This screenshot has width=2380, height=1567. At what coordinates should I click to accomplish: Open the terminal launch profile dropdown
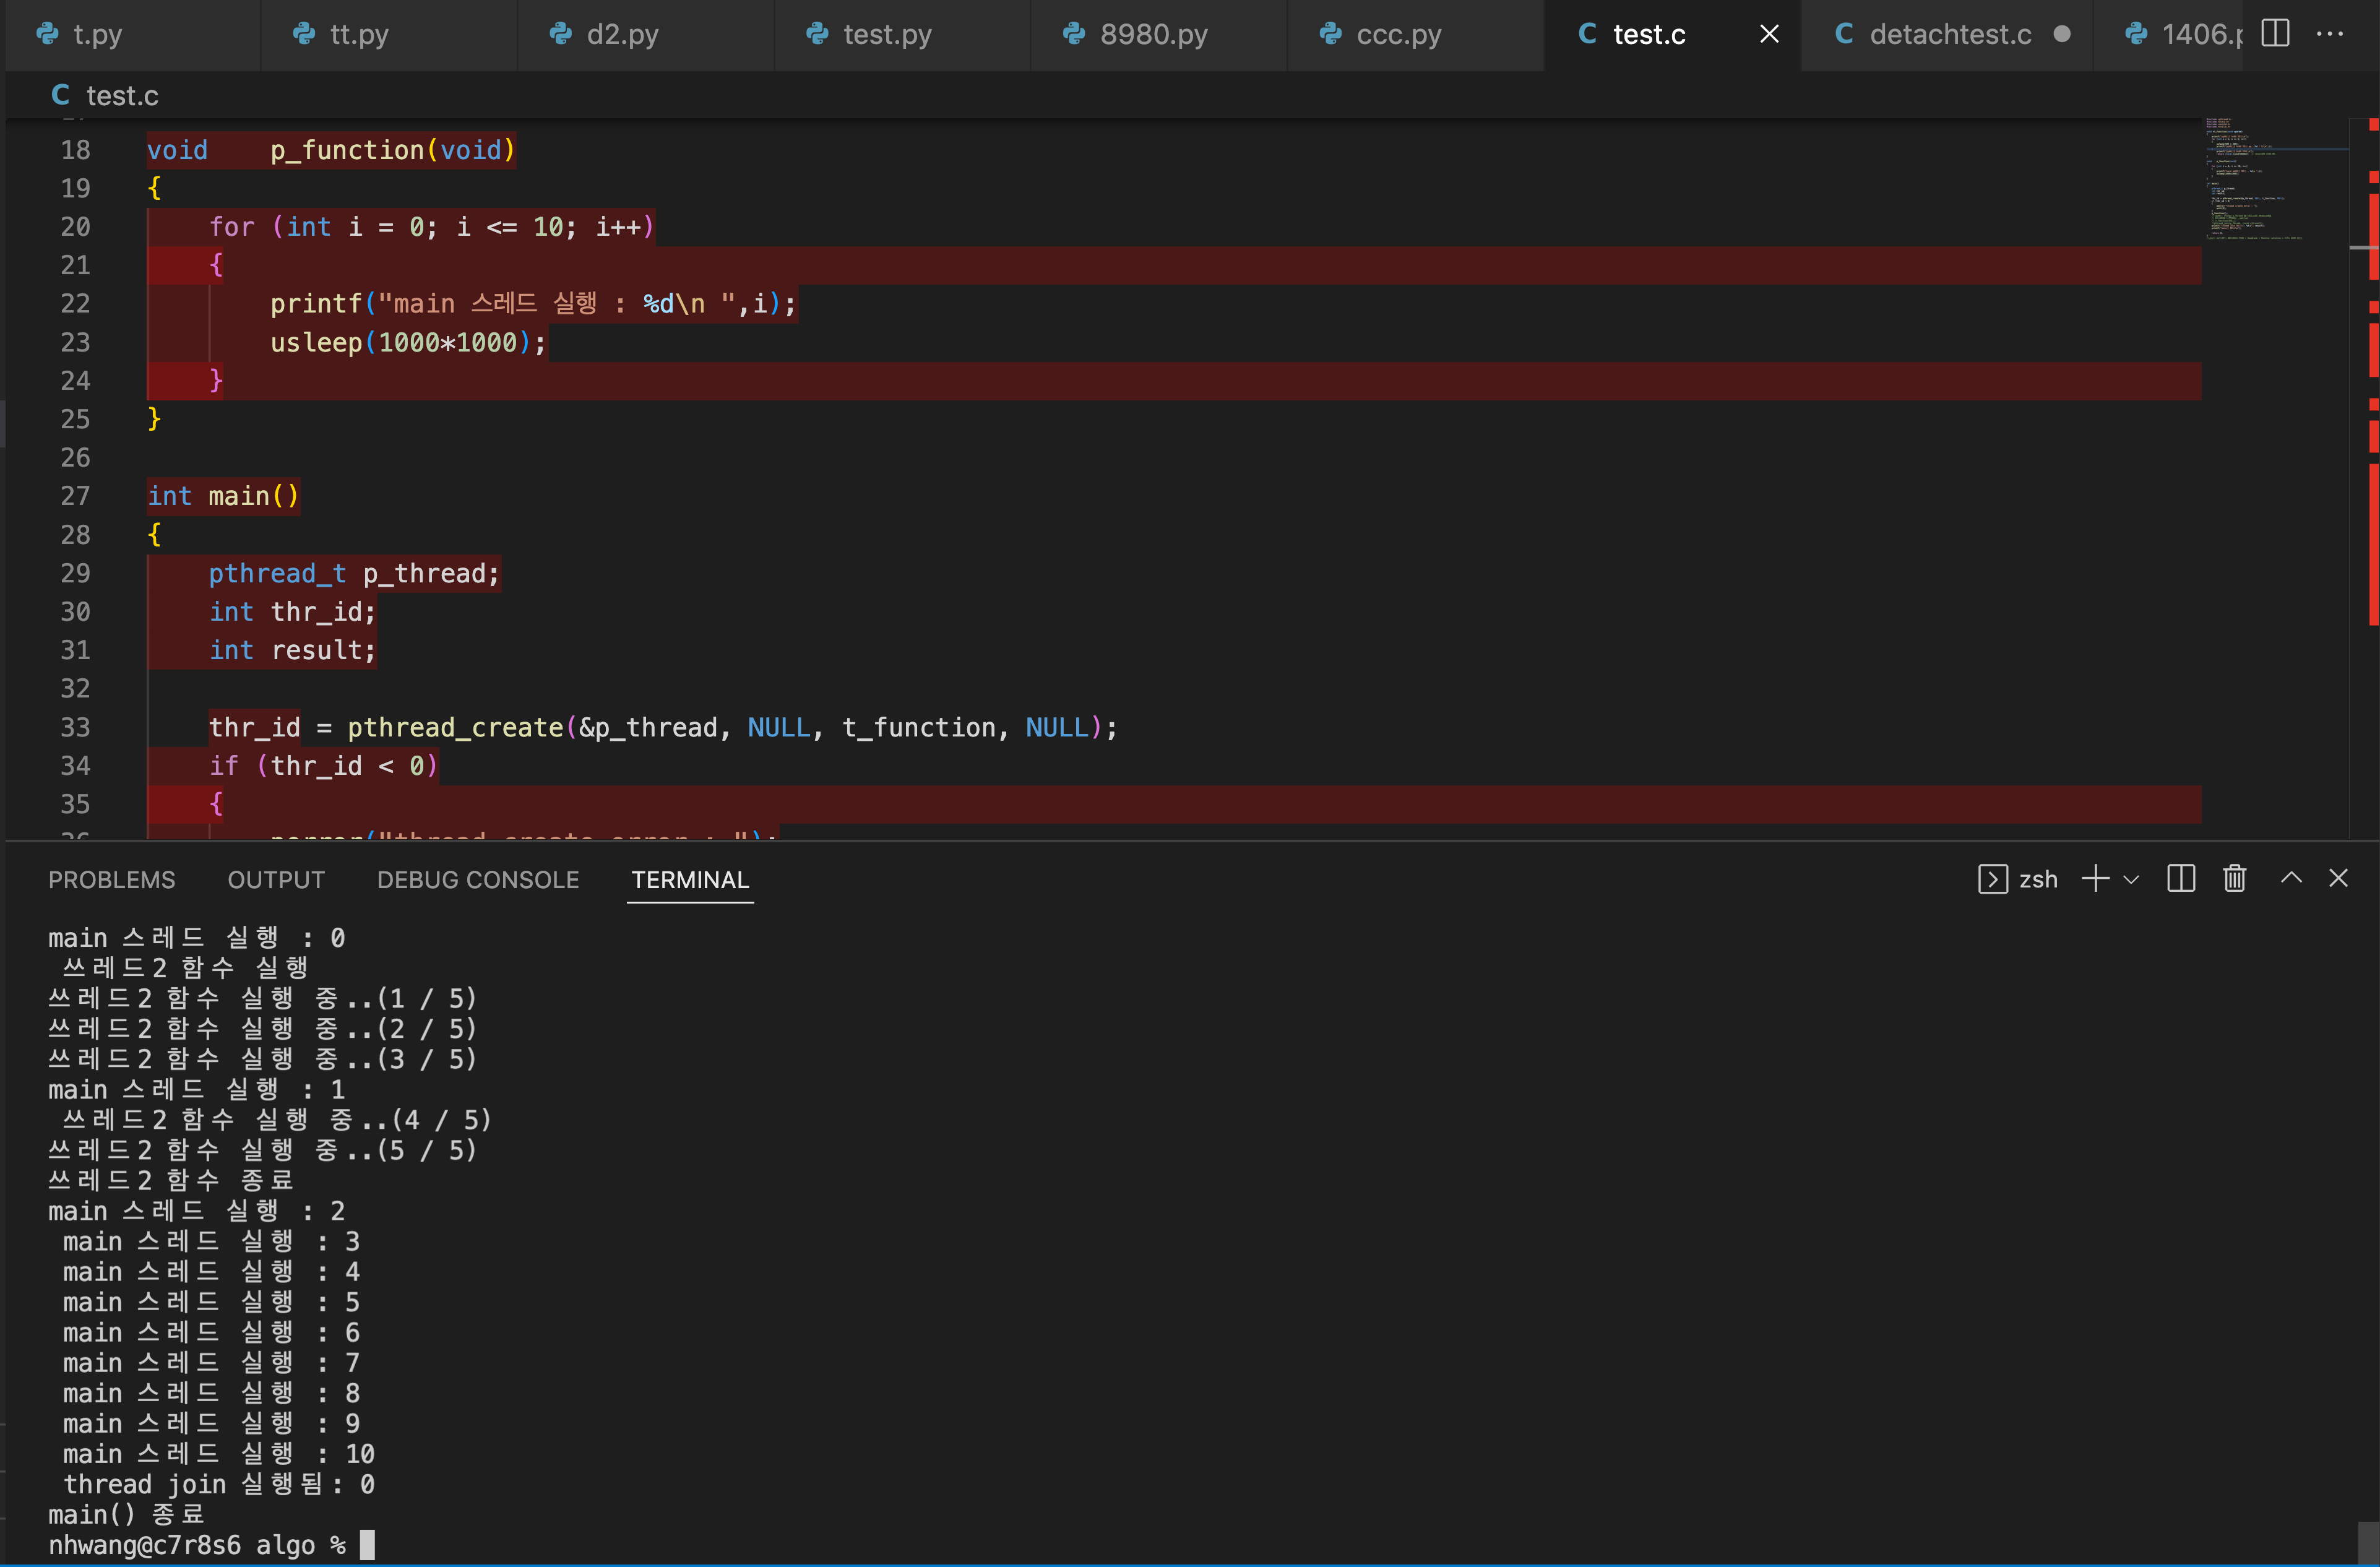(2131, 880)
